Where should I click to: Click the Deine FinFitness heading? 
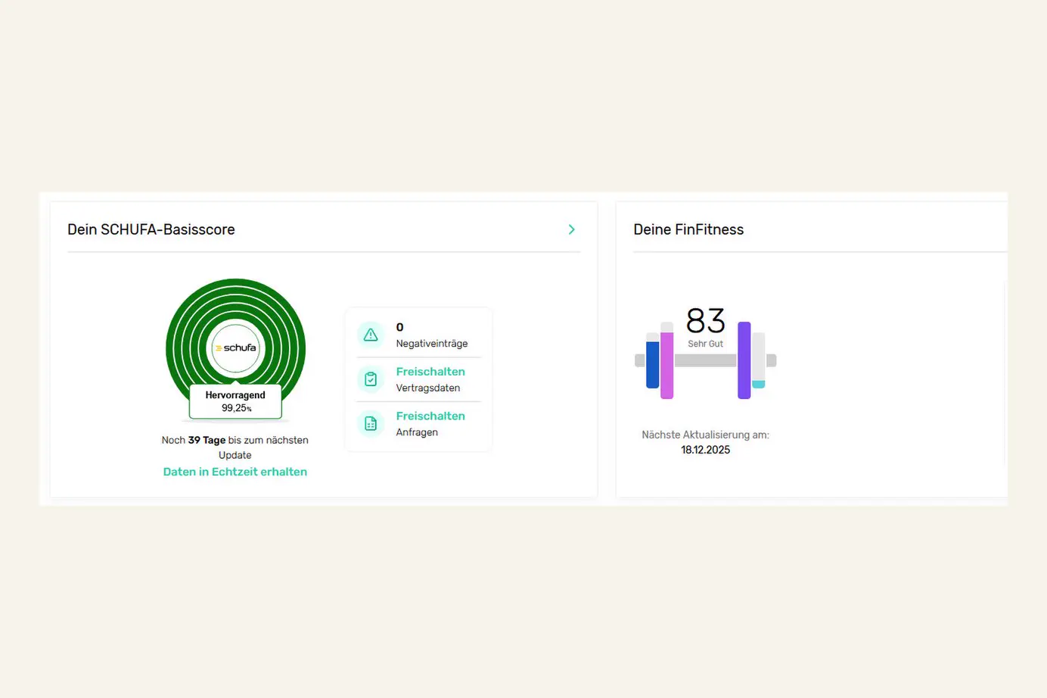coord(688,229)
